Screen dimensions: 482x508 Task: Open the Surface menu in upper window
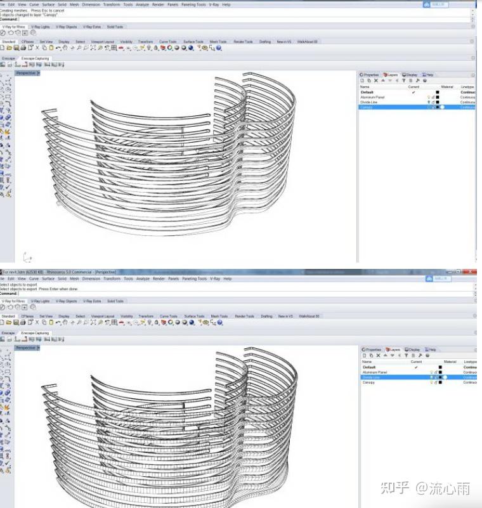pos(48,4)
